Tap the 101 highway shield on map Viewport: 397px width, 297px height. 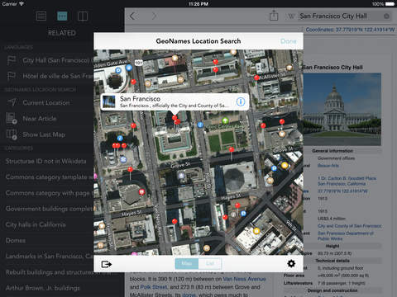click(x=138, y=63)
